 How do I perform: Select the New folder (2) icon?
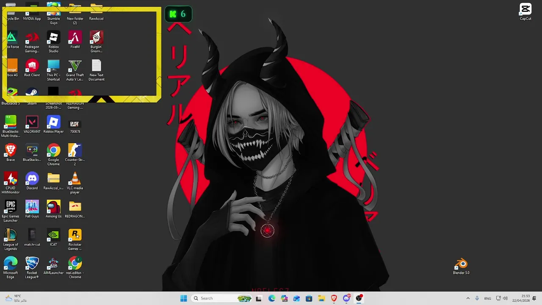click(75, 14)
